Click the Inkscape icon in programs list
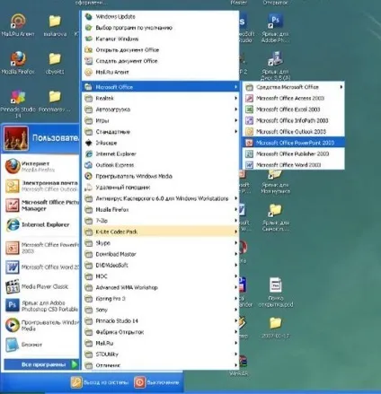 coord(88,143)
